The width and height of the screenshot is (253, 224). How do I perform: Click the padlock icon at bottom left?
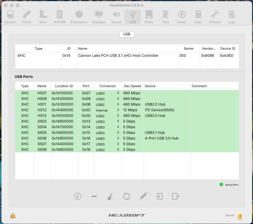click(x=13, y=215)
